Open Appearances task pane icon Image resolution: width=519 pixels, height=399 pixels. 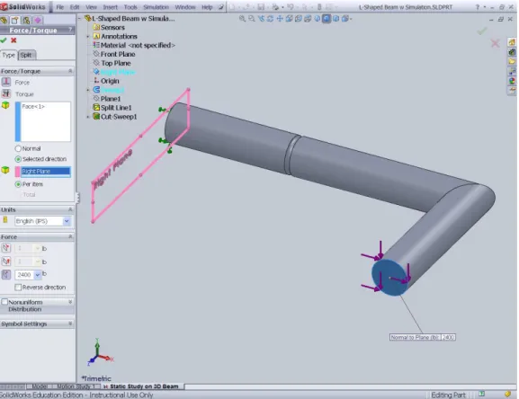tap(512, 81)
